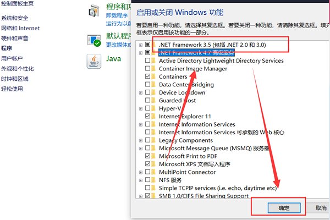The height and width of the screenshot is (220, 330).
Task: Go to 系统和安全 category
Action: [14, 18]
